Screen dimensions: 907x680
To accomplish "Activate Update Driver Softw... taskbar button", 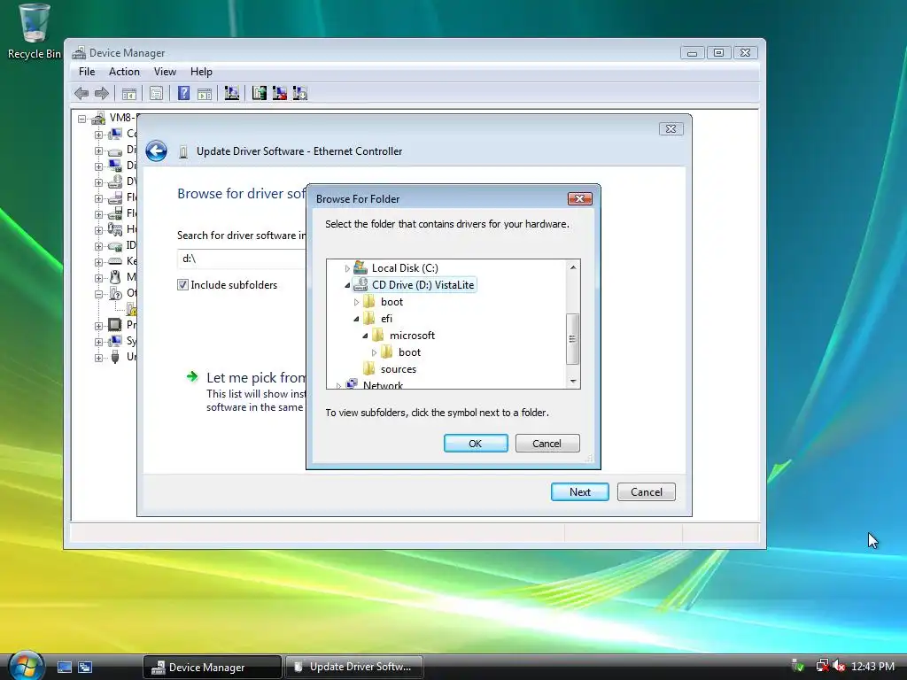I will click(x=354, y=668).
